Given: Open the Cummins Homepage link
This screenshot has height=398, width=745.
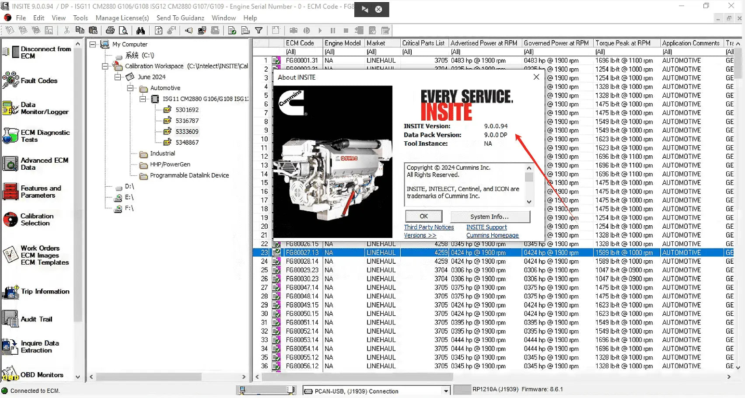Looking at the screenshot, I should (x=492, y=235).
